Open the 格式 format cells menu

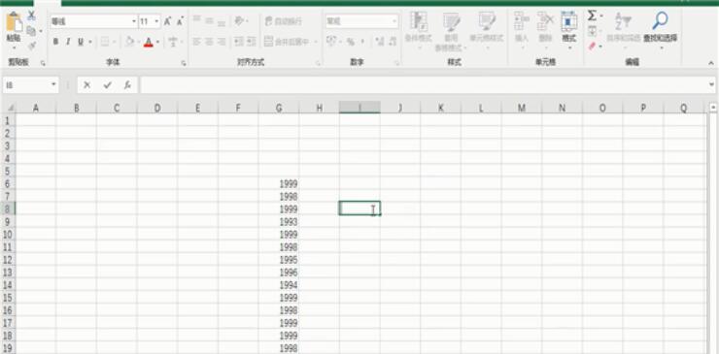point(569,30)
